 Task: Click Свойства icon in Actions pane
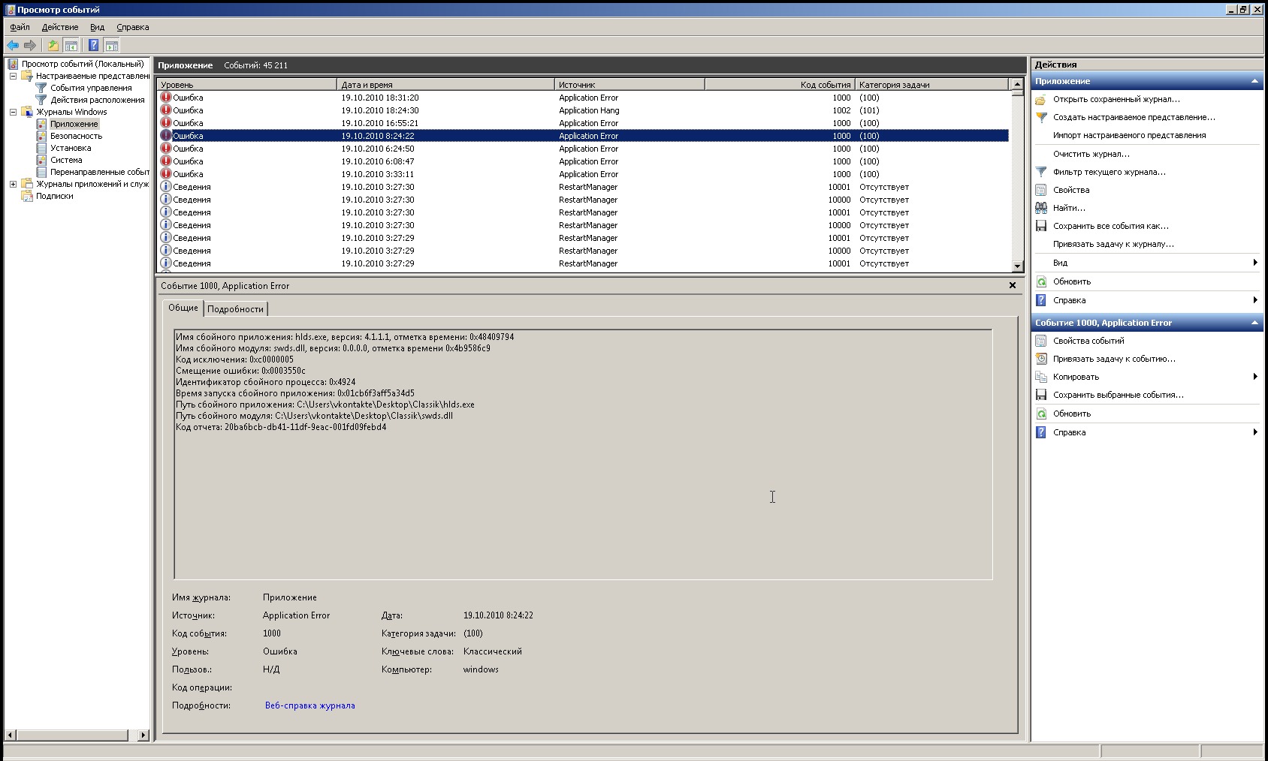tap(1041, 190)
